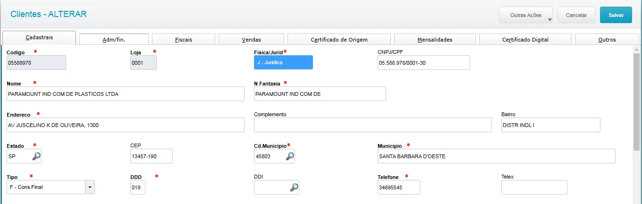Open DDI field search magnifier

pos(294,187)
